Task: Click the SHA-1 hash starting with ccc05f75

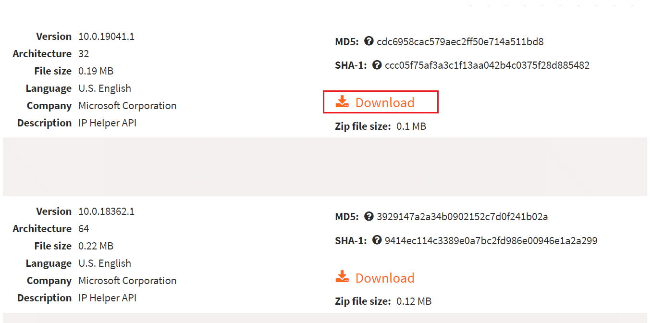Action: pyautogui.click(x=487, y=65)
